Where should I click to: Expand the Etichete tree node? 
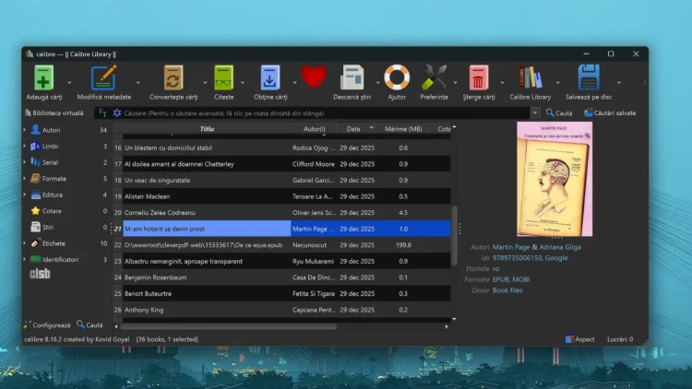pos(25,243)
